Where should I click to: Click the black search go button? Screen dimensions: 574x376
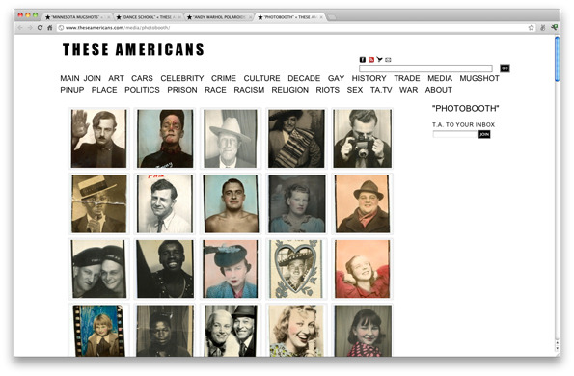point(505,68)
